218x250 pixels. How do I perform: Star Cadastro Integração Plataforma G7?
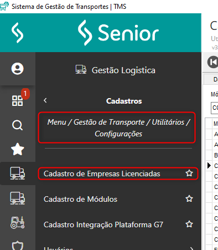189,225
